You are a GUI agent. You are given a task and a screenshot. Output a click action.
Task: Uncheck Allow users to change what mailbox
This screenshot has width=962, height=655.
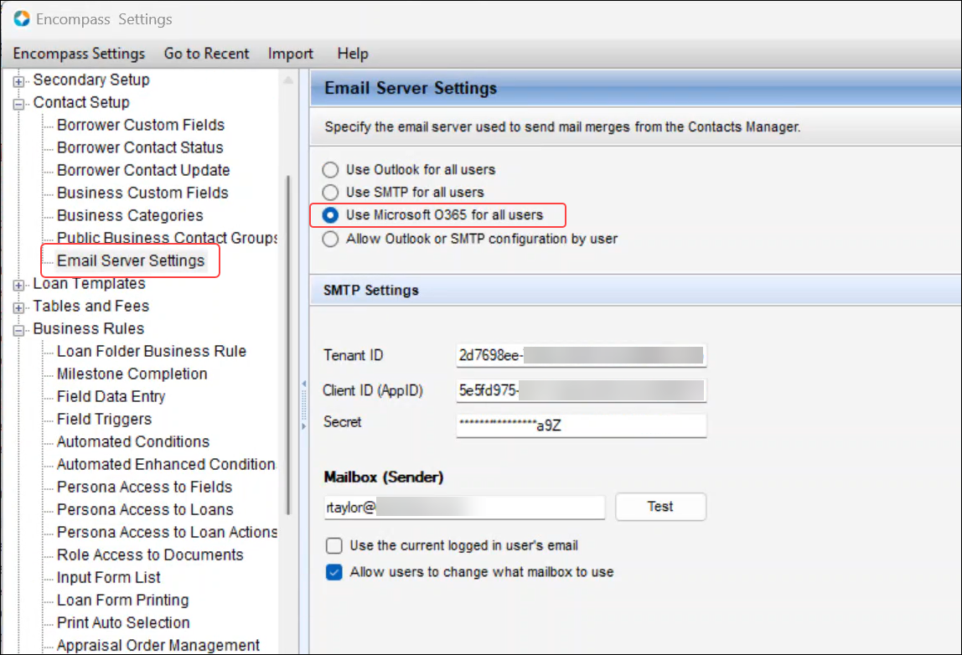click(334, 573)
